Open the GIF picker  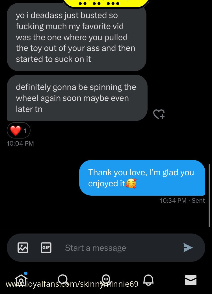[46, 248]
